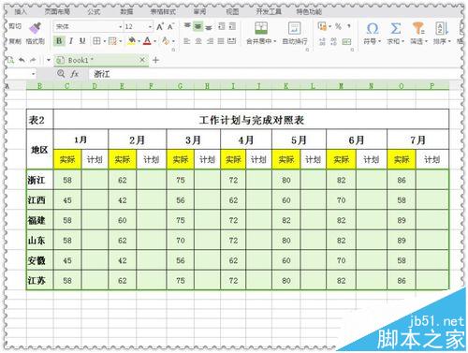Open the 排序 dropdown arrow
This screenshot has height=353, width=468.
(x=449, y=41)
